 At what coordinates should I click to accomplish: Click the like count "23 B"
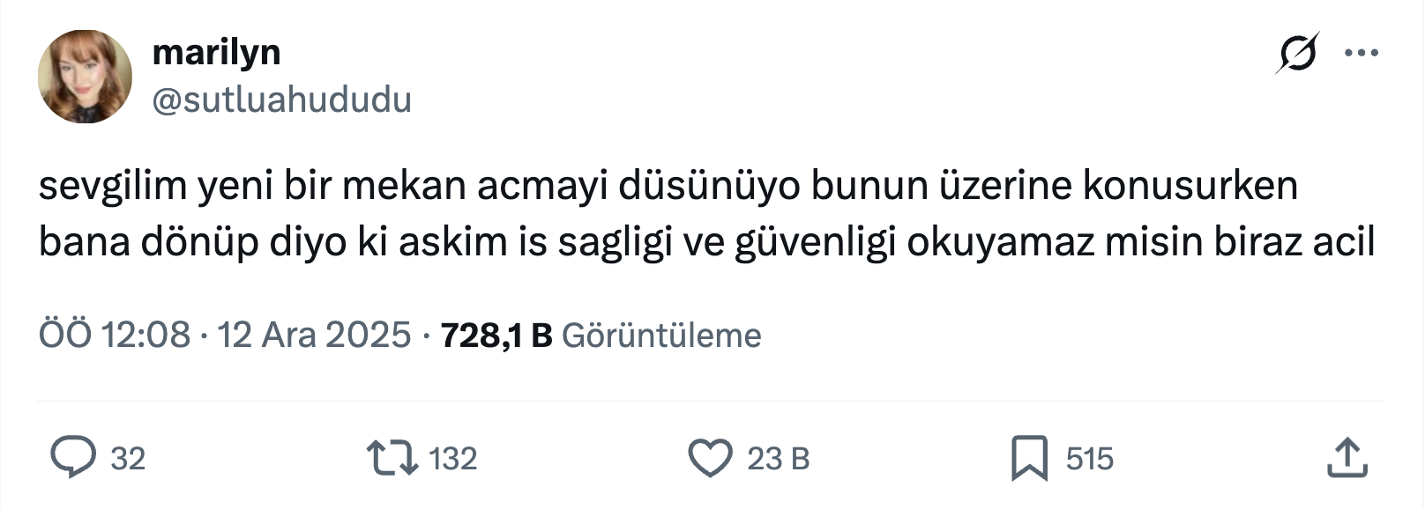pos(778,459)
